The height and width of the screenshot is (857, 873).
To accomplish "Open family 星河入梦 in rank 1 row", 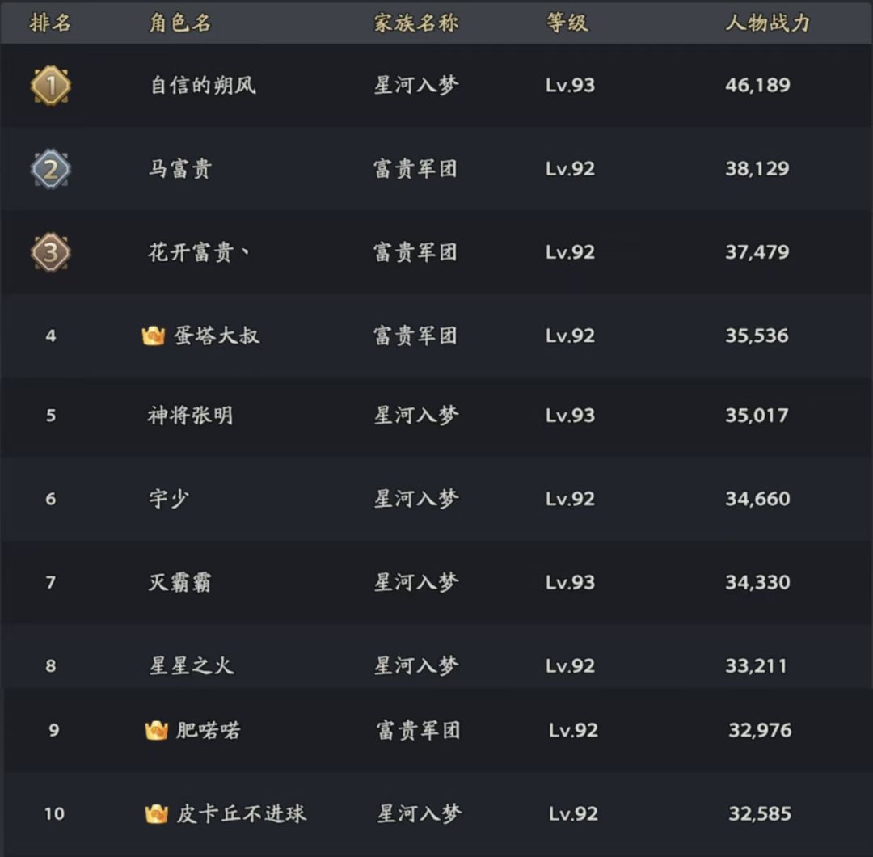I will click(415, 85).
